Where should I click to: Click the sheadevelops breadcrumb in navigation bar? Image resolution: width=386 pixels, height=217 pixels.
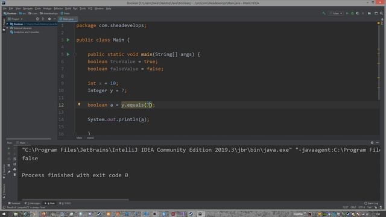point(49,13)
